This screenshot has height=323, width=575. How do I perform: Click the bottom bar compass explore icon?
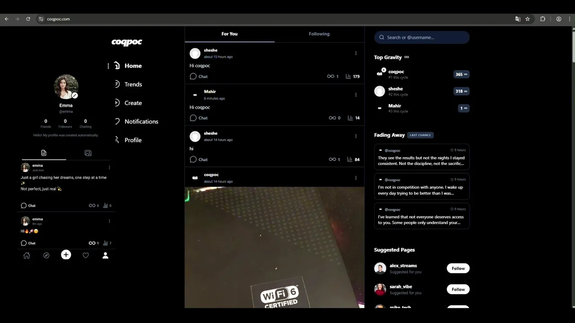coord(46,255)
